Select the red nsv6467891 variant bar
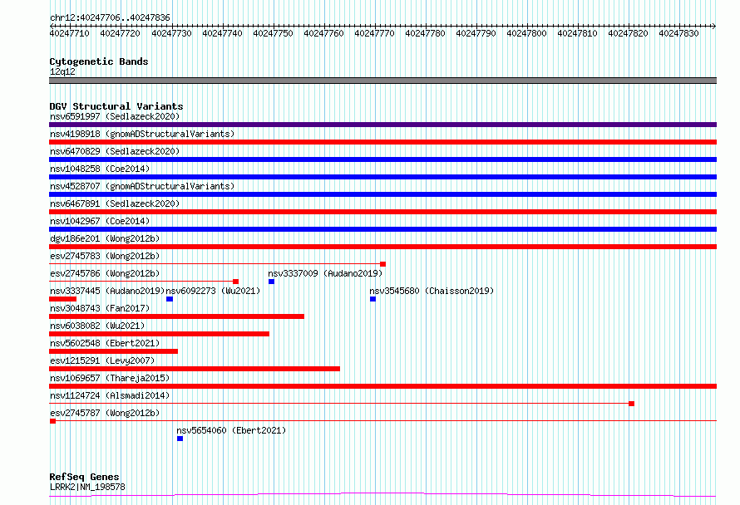This screenshot has height=505, width=740. coord(382,212)
